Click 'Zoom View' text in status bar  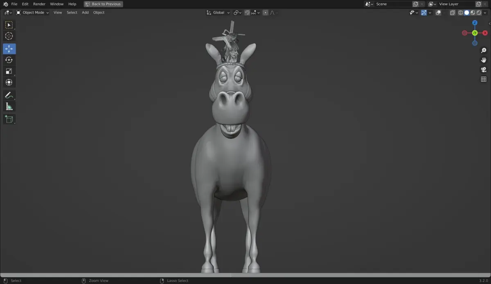pos(99,281)
